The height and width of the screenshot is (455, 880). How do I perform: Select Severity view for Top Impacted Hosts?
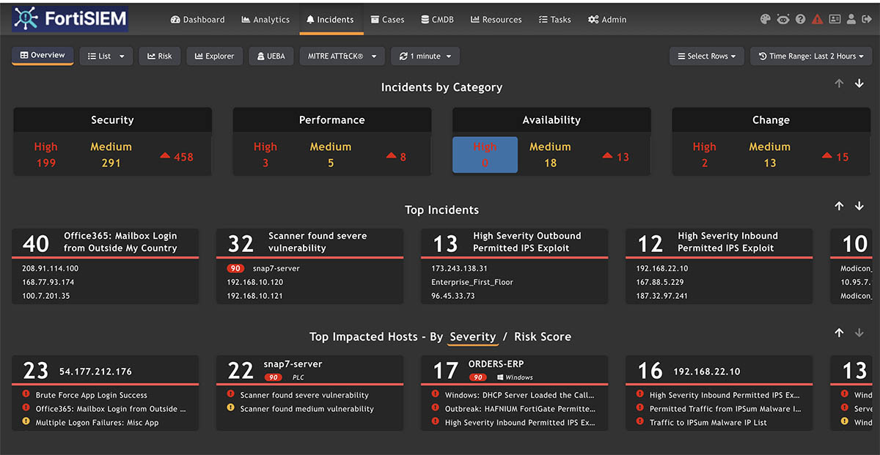coord(472,337)
